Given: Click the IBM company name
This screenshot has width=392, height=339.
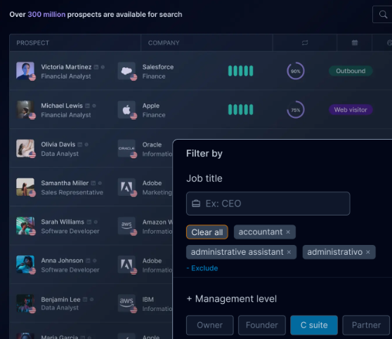Looking at the screenshot, I should tap(148, 300).
